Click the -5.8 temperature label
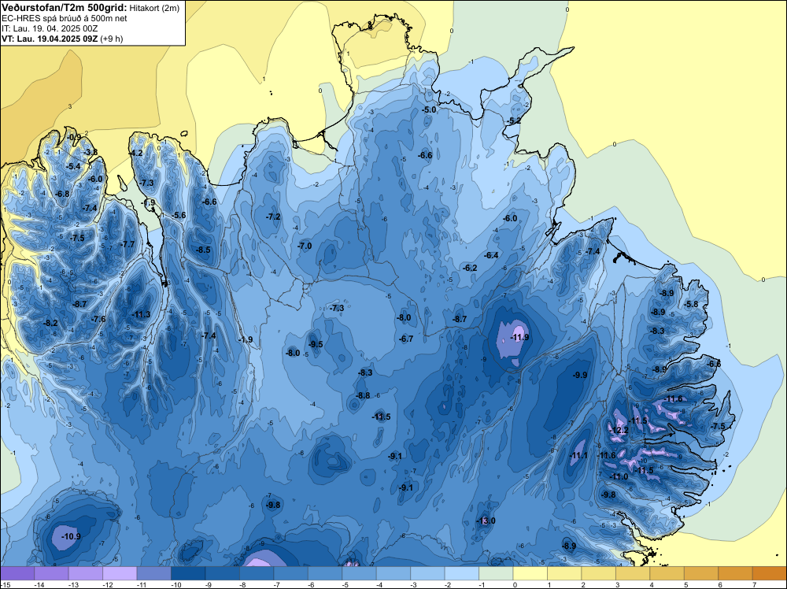Screen dimensions: 787x589 click(x=691, y=304)
